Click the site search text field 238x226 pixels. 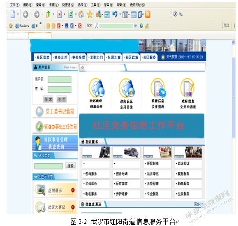point(48,166)
